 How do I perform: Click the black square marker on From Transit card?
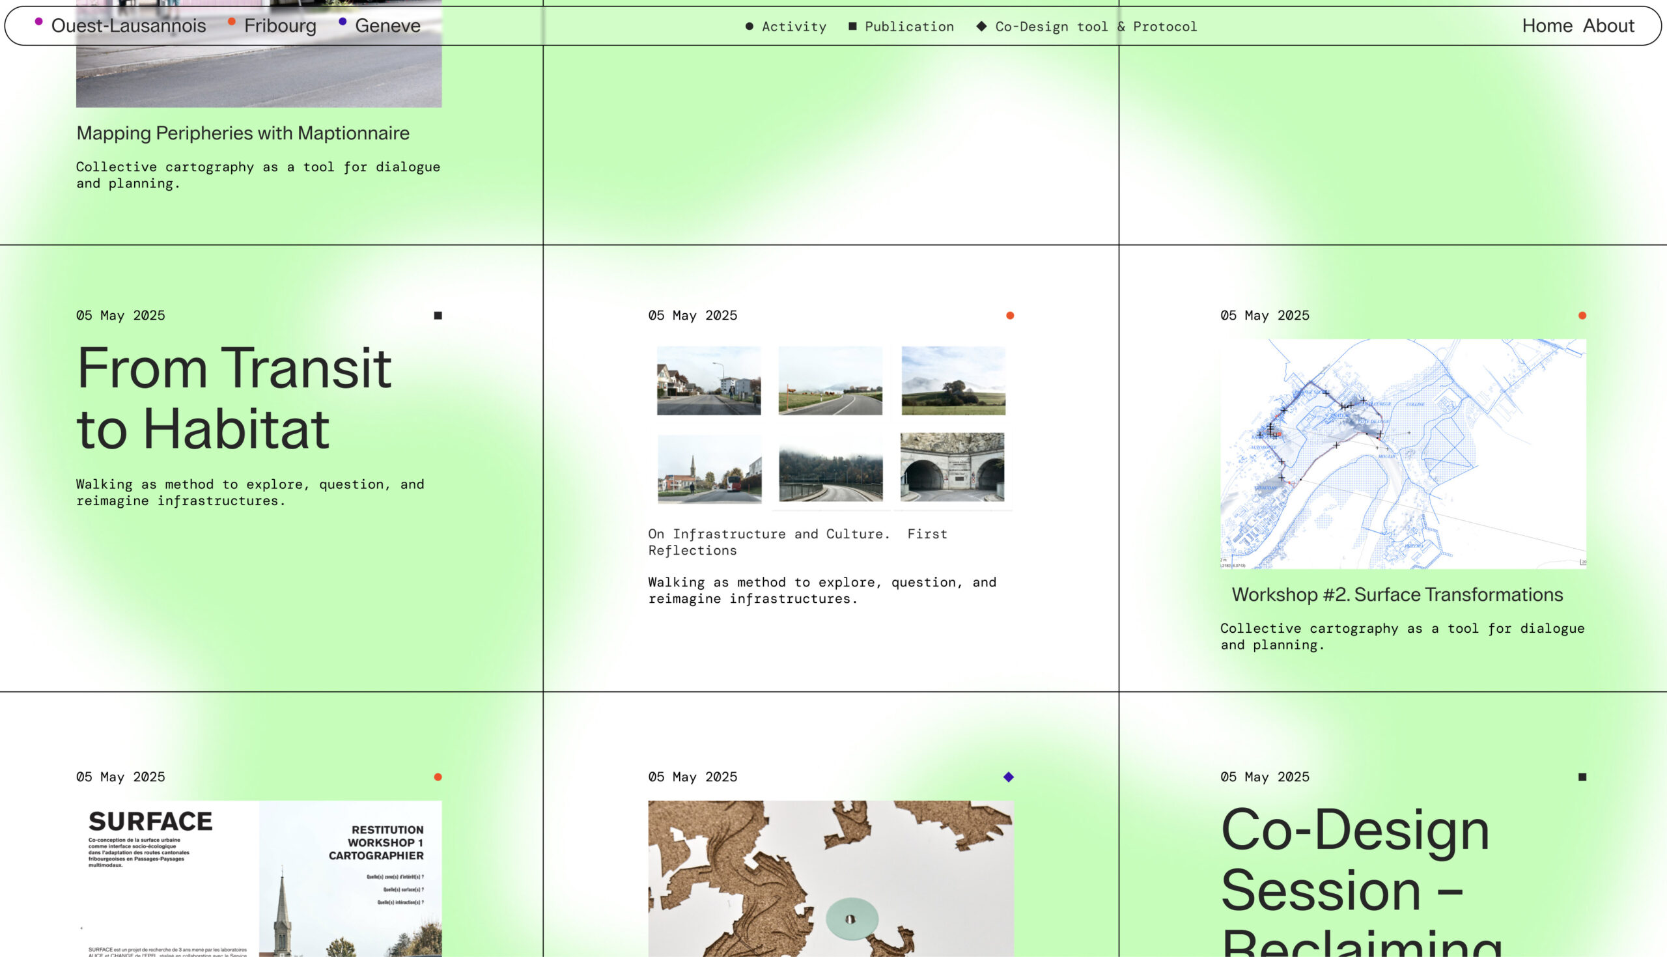pyautogui.click(x=438, y=316)
